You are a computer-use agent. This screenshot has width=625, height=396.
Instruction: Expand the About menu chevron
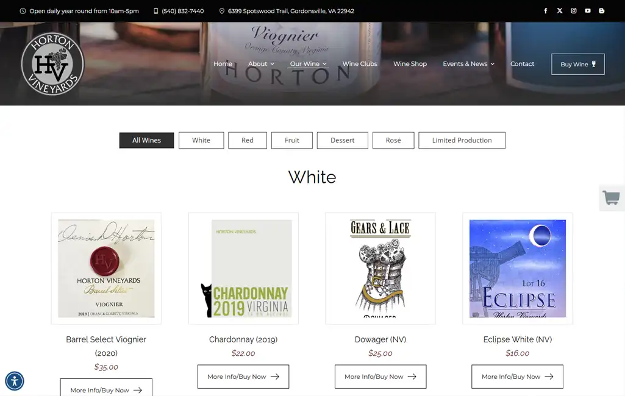tap(272, 64)
